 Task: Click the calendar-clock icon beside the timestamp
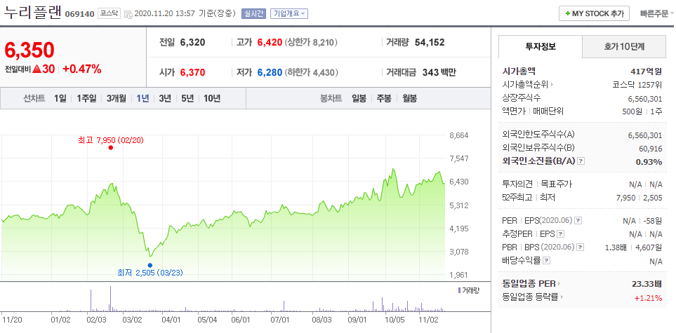pyautogui.click(x=128, y=14)
